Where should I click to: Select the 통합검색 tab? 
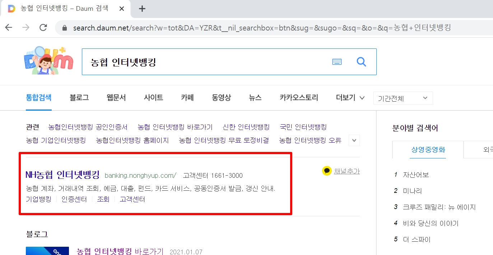(39, 97)
